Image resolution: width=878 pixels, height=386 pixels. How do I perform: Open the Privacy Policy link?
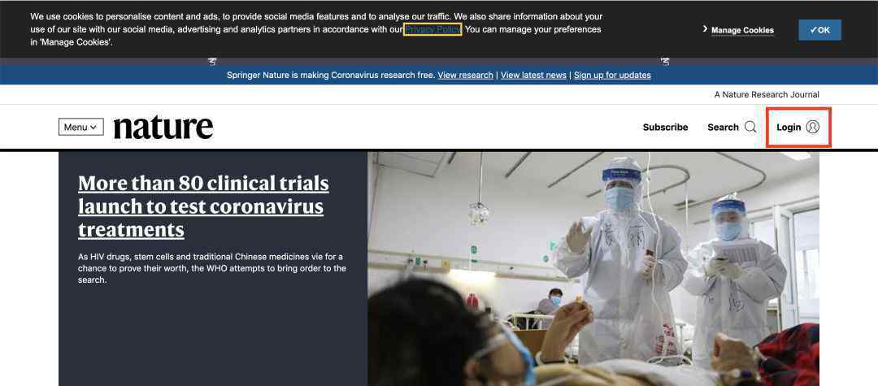(x=432, y=29)
